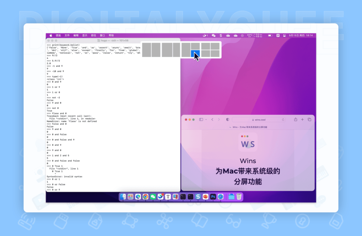Click the circled play icon in menu bar
This screenshot has width=362, height=236.
pyautogui.click(x=242, y=36)
